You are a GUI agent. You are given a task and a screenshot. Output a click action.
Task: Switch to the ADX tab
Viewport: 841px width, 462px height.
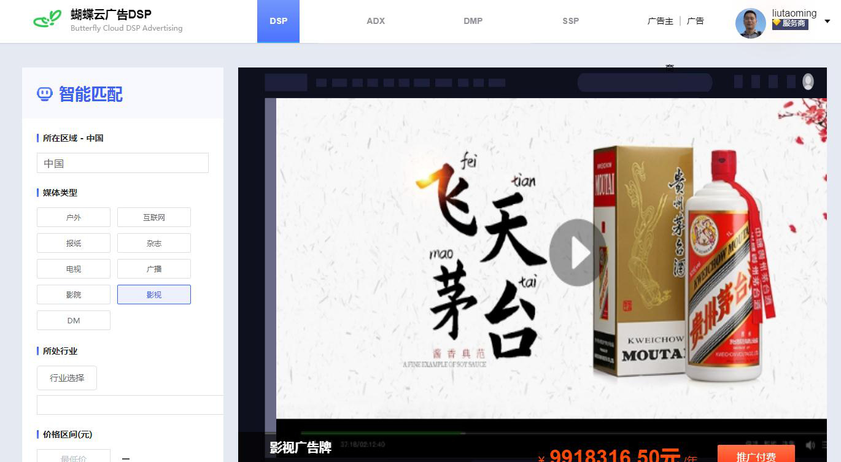click(x=376, y=21)
